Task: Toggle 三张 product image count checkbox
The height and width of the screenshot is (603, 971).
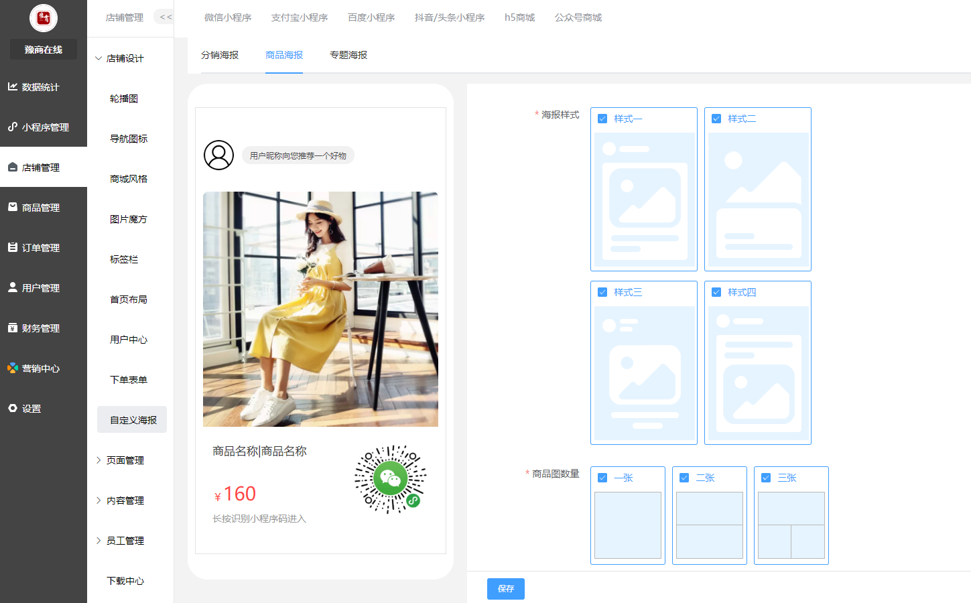Action: [x=766, y=478]
